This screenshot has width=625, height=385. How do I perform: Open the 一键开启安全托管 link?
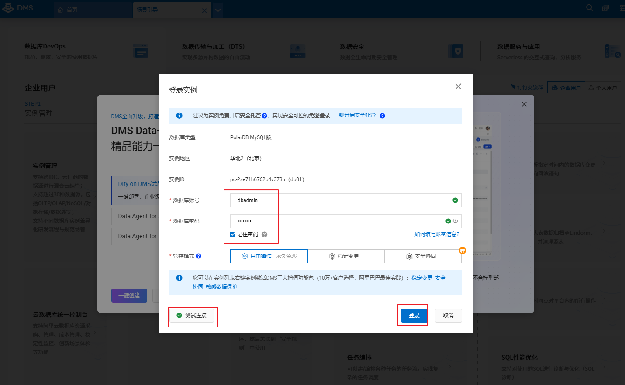(x=355, y=115)
